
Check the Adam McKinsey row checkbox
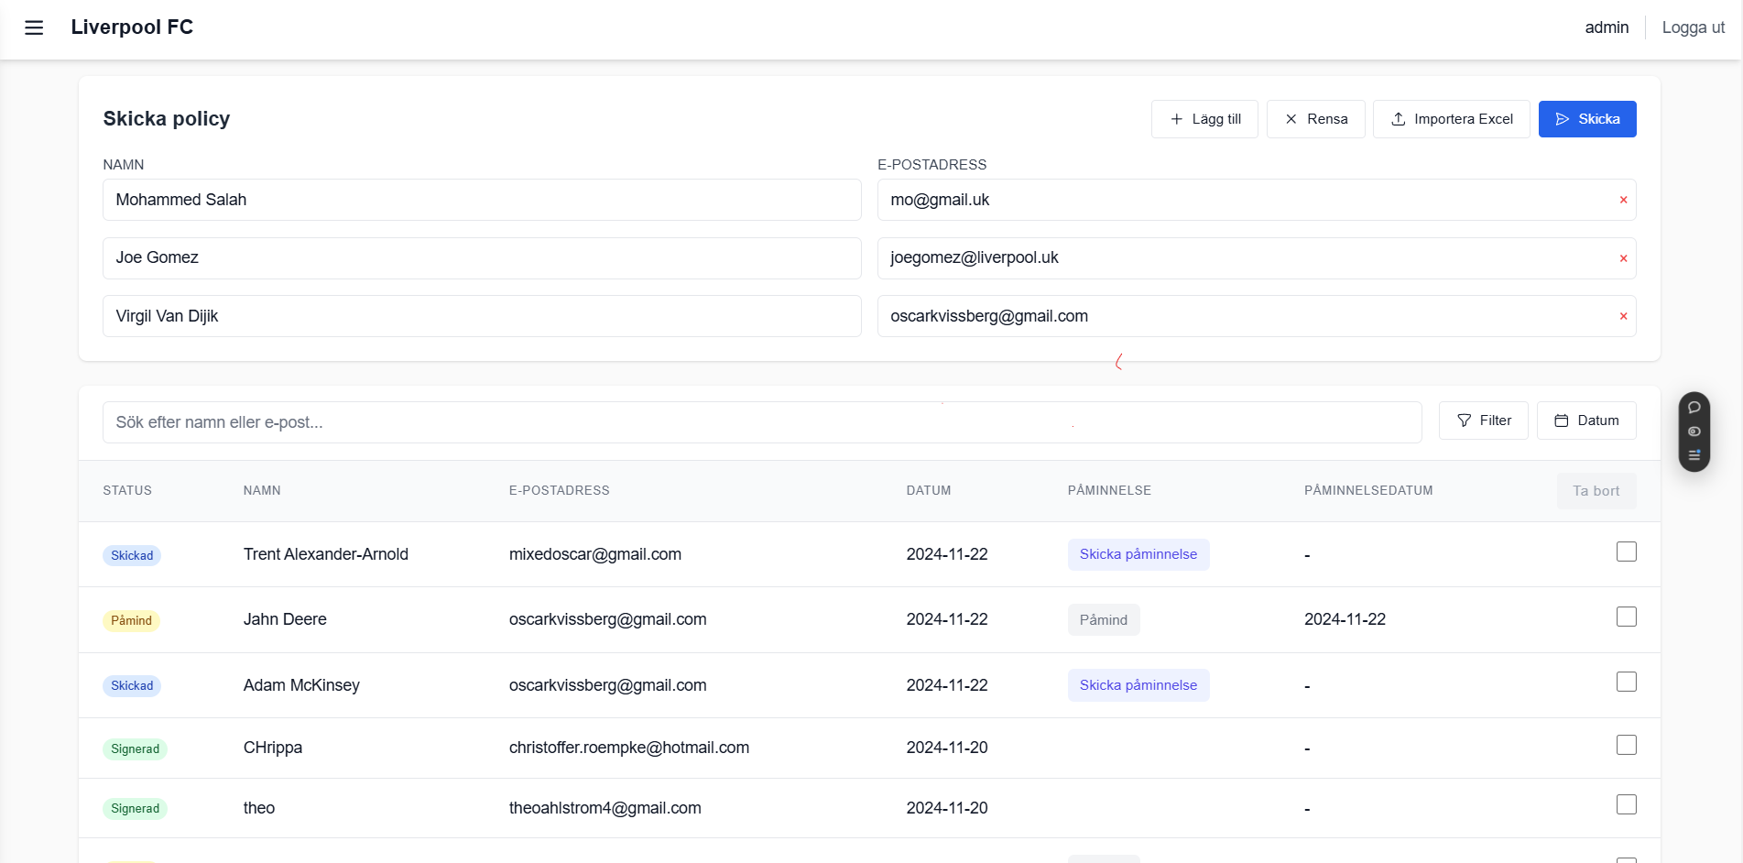(x=1627, y=682)
